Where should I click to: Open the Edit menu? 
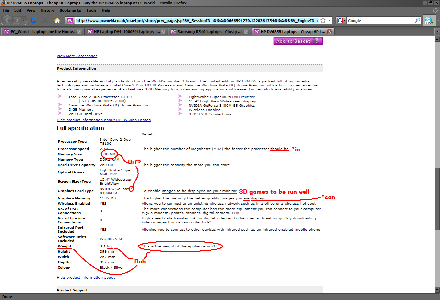click(x=18, y=10)
